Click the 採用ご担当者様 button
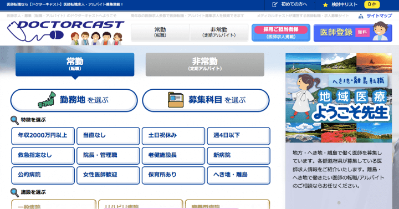 pos(281,33)
